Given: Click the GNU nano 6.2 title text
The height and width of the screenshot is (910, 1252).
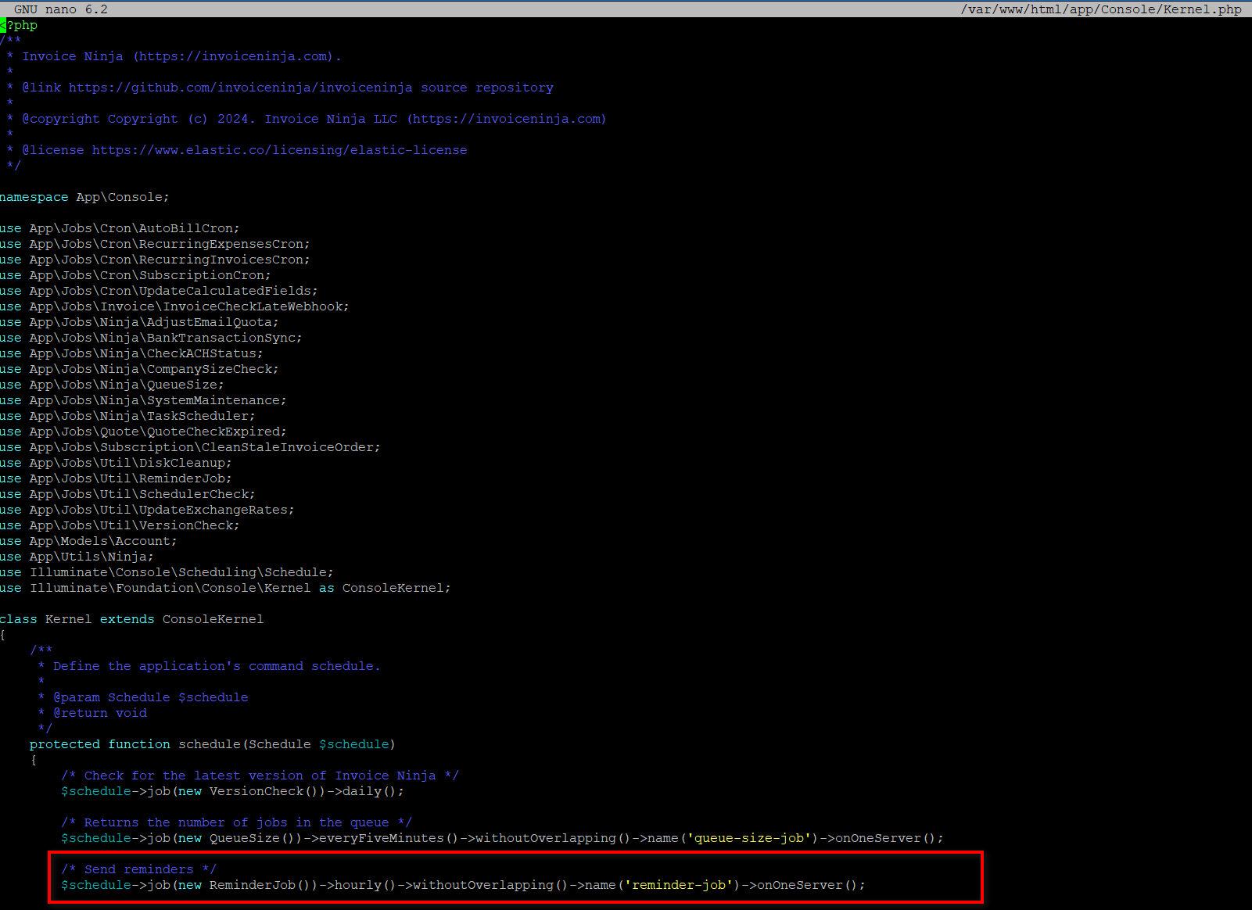Looking at the screenshot, I should [x=61, y=9].
